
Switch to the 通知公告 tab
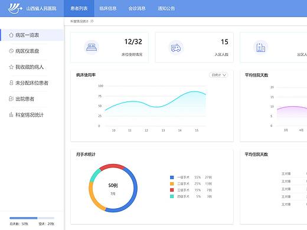click(x=166, y=8)
